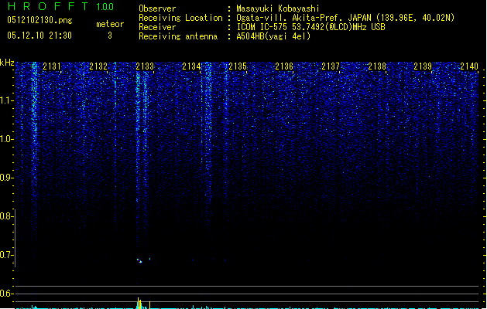Viewport: 487px width, 309px height.
Task: Click the Receiving Location label
Action: point(180,18)
